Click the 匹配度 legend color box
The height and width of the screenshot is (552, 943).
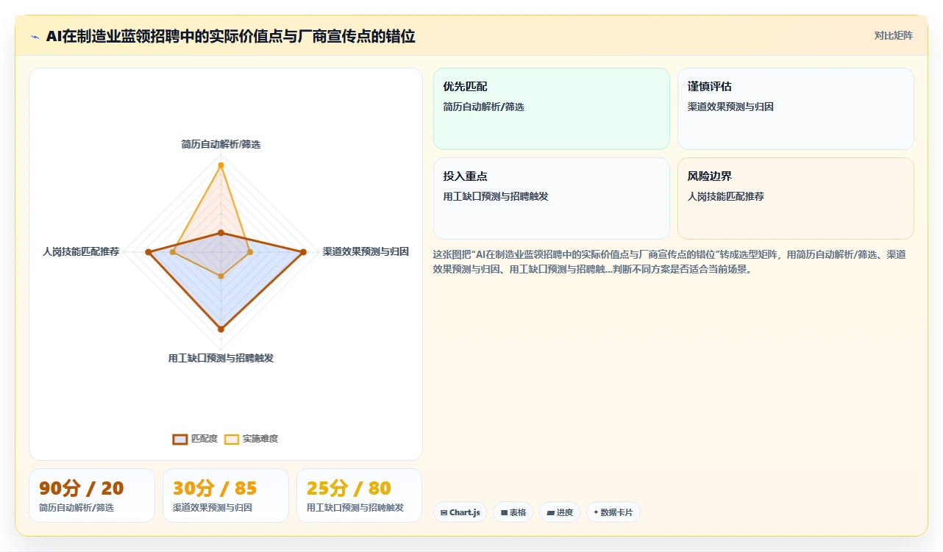tap(180, 439)
